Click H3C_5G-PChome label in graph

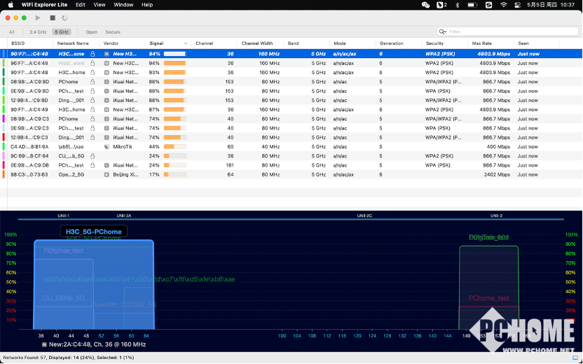pyautogui.click(x=93, y=232)
